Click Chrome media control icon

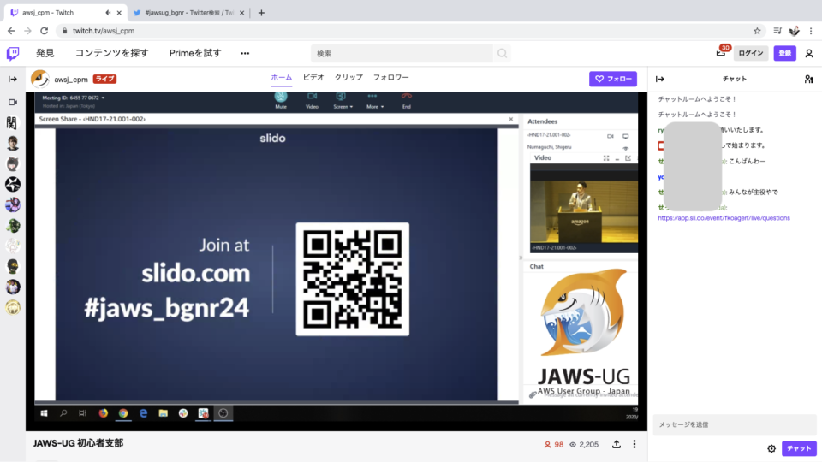click(777, 31)
